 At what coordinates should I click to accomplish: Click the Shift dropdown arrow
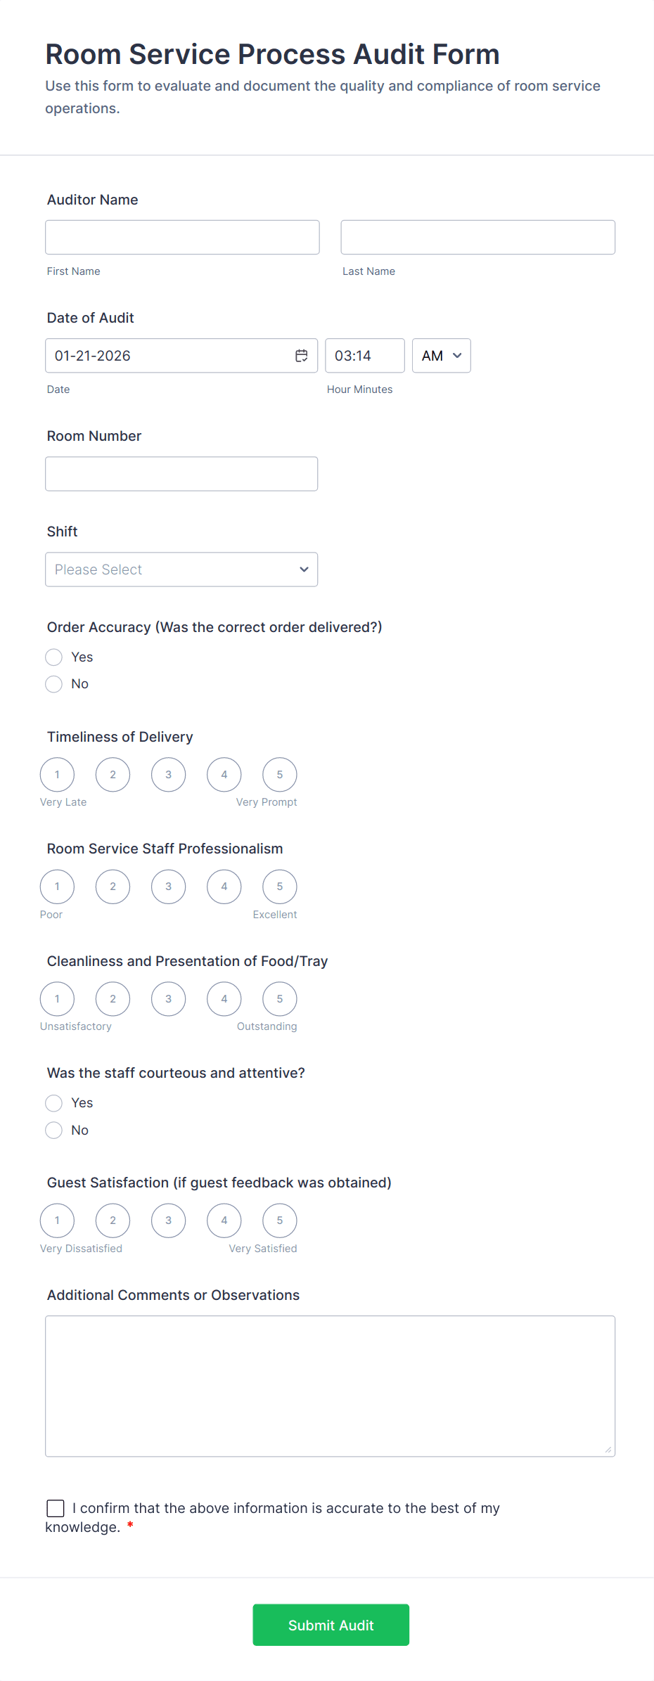(303, 569)
